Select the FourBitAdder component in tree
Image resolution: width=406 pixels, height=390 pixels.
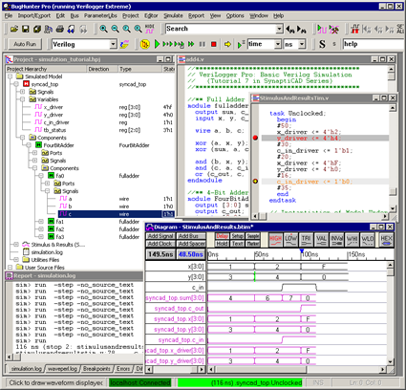pos(58,145)
